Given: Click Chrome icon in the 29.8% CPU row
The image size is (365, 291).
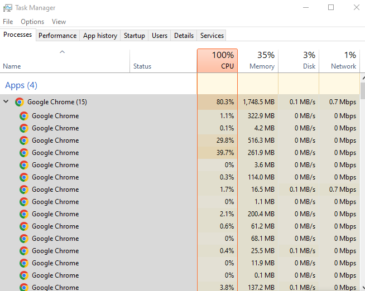Looking at the screenshot, I should 24,140.
